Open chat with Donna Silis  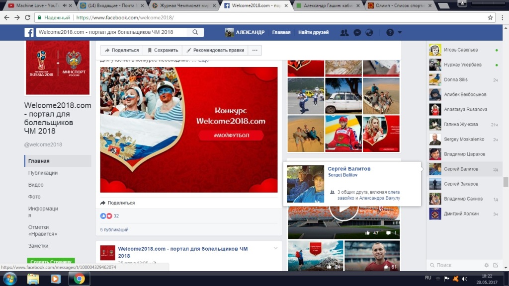point(464,80)
